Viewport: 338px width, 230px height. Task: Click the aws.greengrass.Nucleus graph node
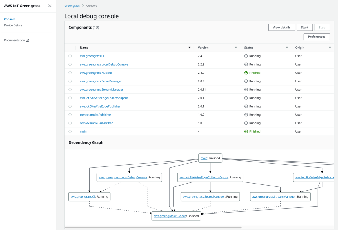pyautogui.click(x=176, y=216)
